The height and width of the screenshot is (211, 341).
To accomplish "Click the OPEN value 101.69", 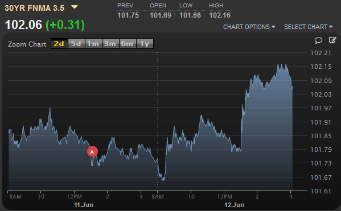I will (161, 15).
